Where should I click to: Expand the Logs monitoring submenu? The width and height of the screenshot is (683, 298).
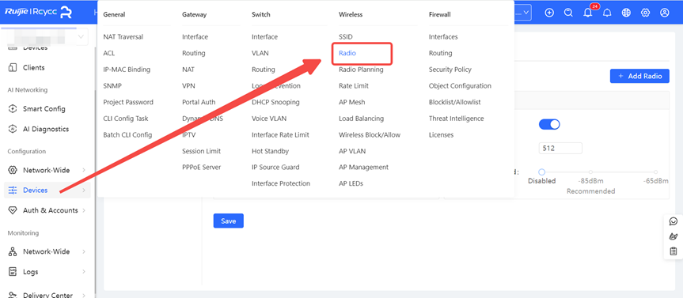(47, 271)
